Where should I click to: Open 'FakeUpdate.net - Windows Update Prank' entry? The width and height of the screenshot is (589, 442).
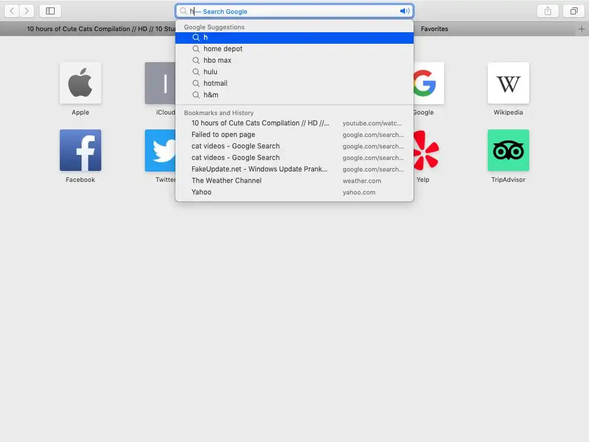point(294,169)
